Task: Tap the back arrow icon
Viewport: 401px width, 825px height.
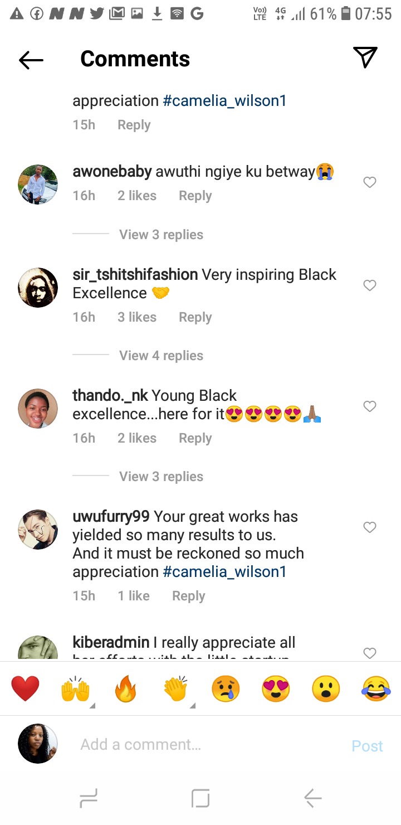Action: [31, 60]
